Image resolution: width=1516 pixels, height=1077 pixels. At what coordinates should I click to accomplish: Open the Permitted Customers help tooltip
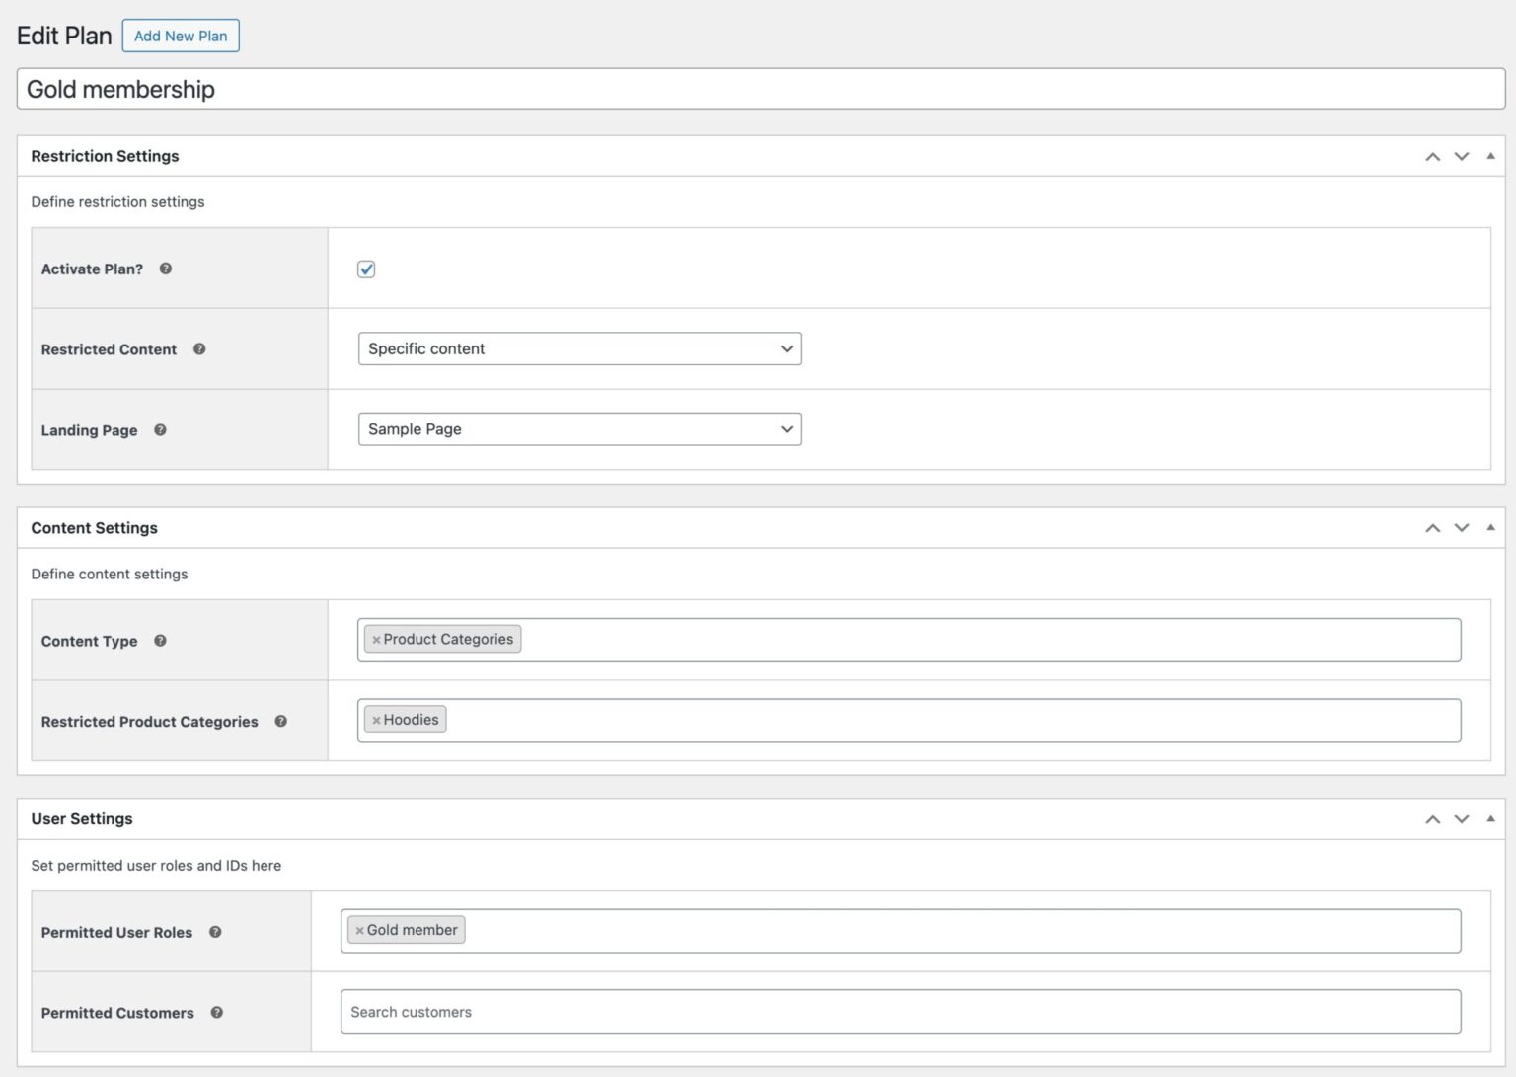[215, 1013]
